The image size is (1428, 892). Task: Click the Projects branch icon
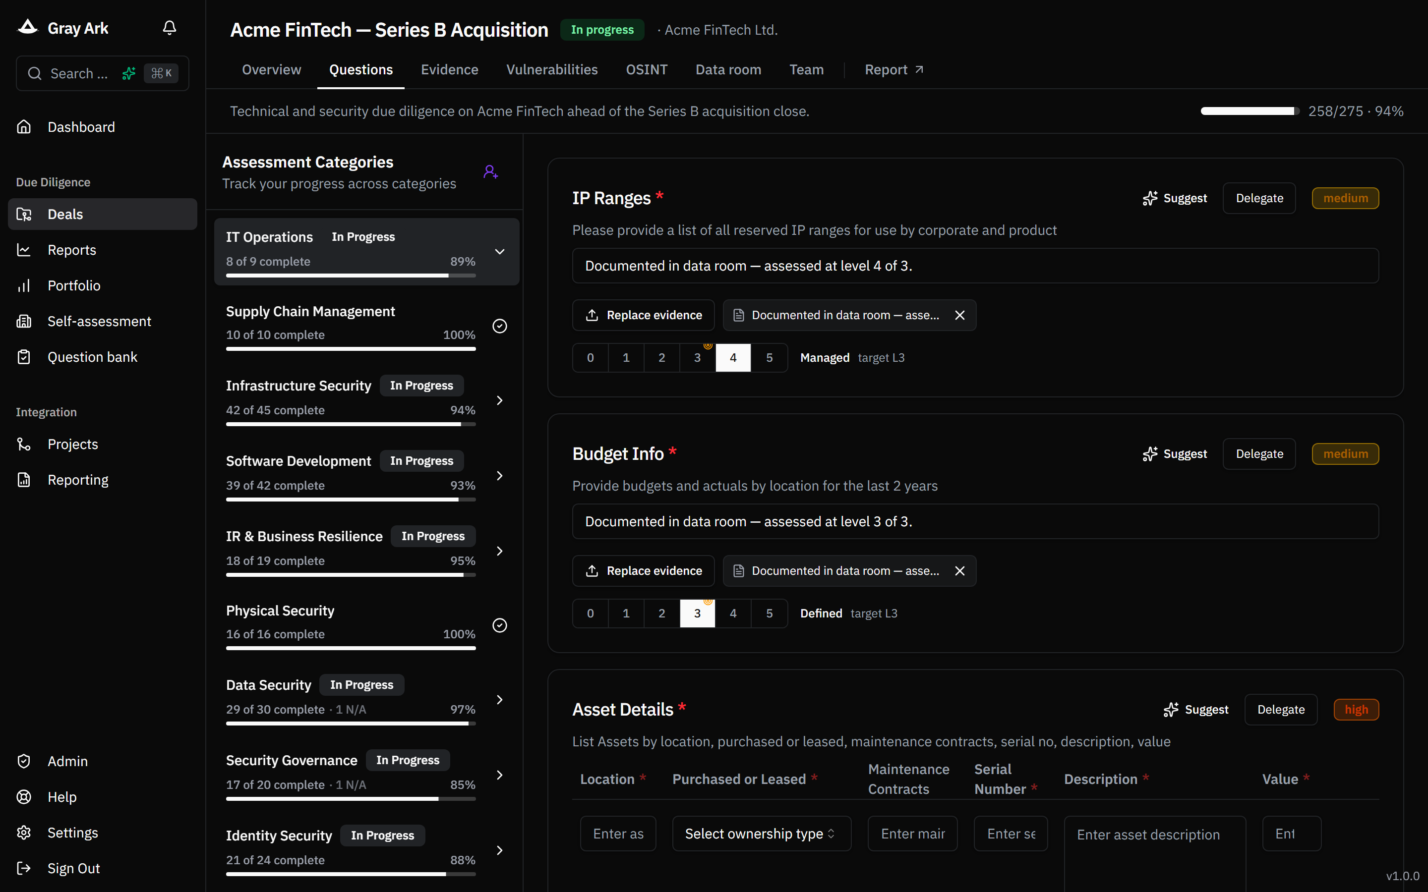(24, 444)
